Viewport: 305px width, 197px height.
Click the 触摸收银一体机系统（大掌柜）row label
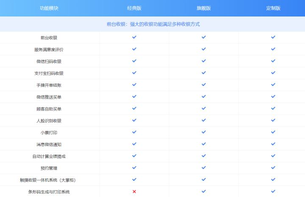pyautogui.click(x=48, y=180)
